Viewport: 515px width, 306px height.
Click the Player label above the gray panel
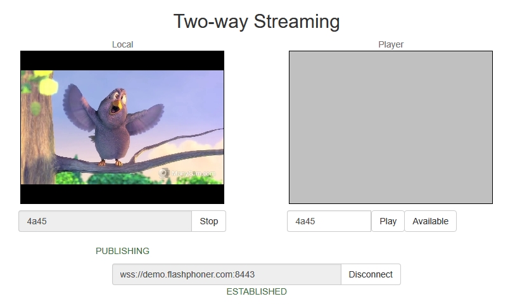coord(391,44)
